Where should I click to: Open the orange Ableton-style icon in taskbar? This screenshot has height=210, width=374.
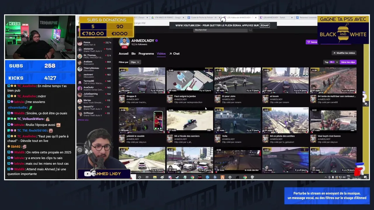point(222,177)
